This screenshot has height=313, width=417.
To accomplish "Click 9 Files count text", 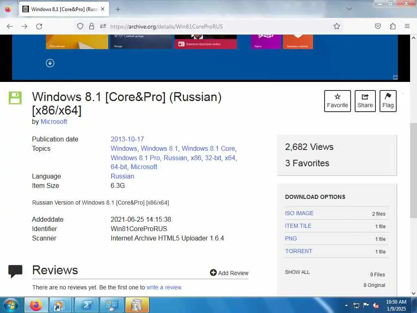I will tap(377, 274).
